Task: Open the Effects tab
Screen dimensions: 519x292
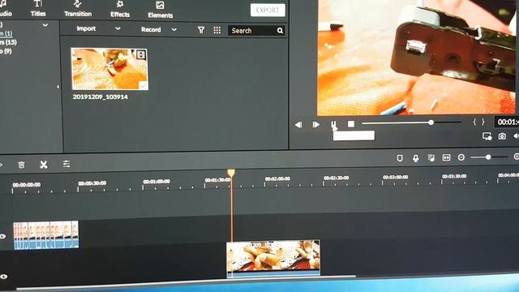Action: pos(120,9)
